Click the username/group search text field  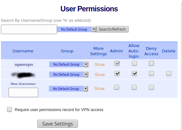coord(29,29)
